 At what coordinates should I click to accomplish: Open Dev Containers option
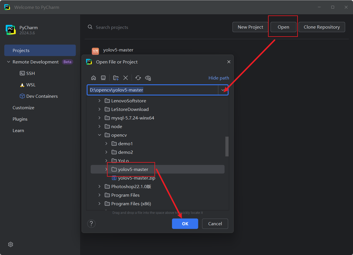pyautogui.click(x=39, y=96)
